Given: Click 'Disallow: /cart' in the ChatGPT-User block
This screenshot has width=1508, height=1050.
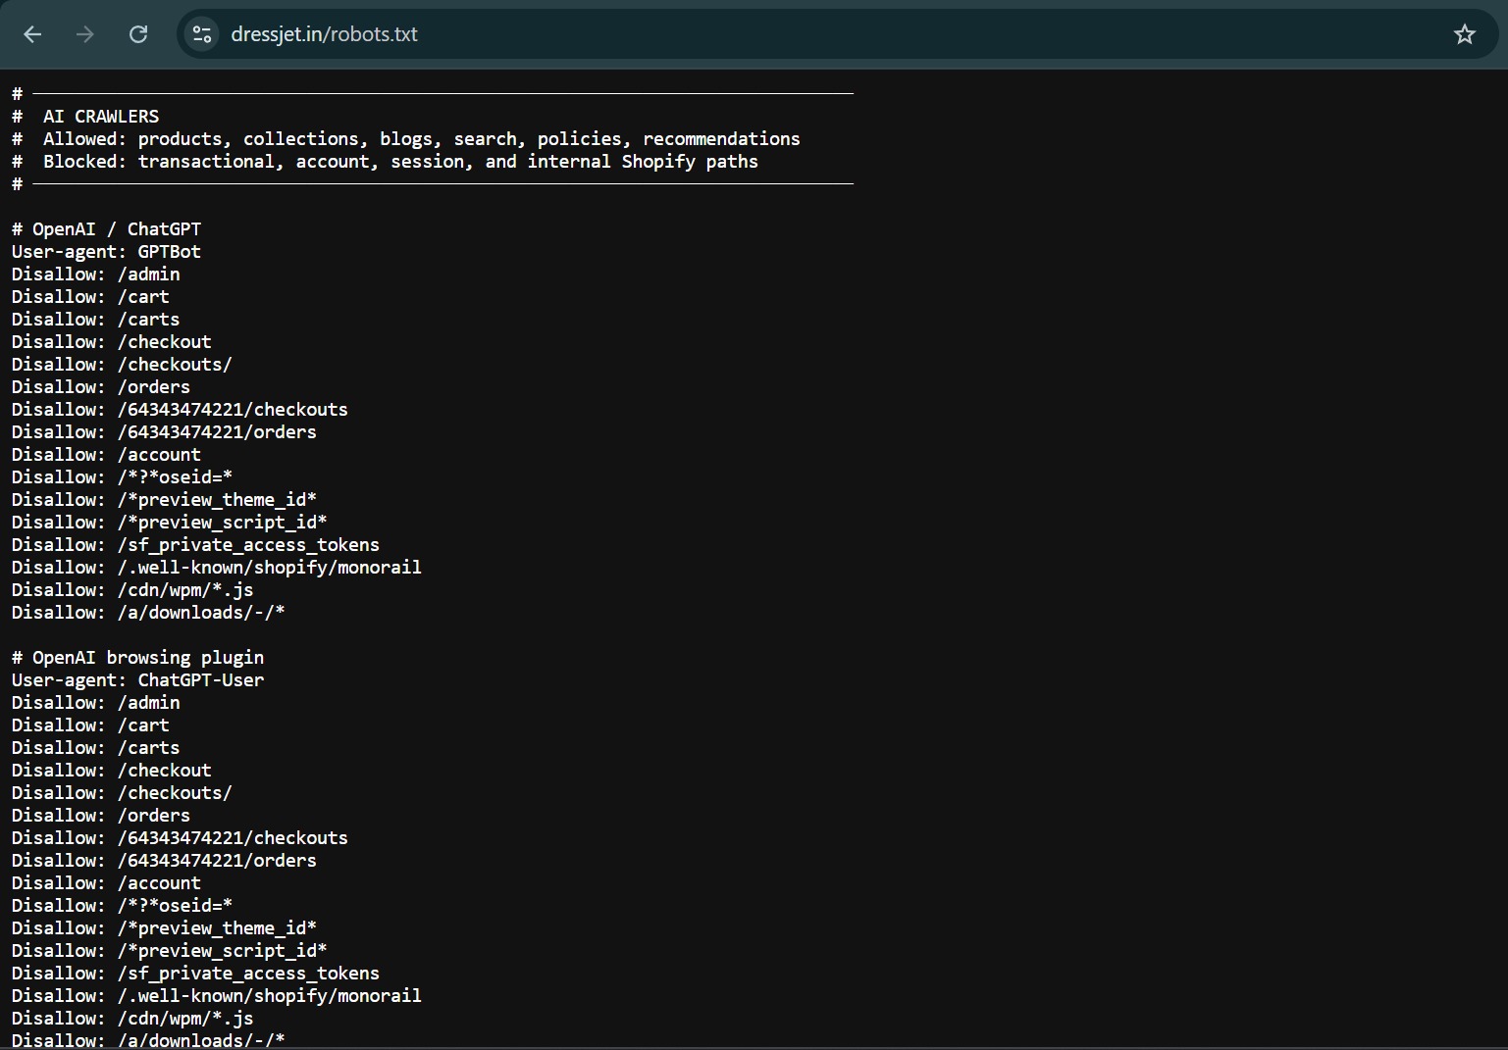Looking at the screenshot, I should tap(90, 725).
